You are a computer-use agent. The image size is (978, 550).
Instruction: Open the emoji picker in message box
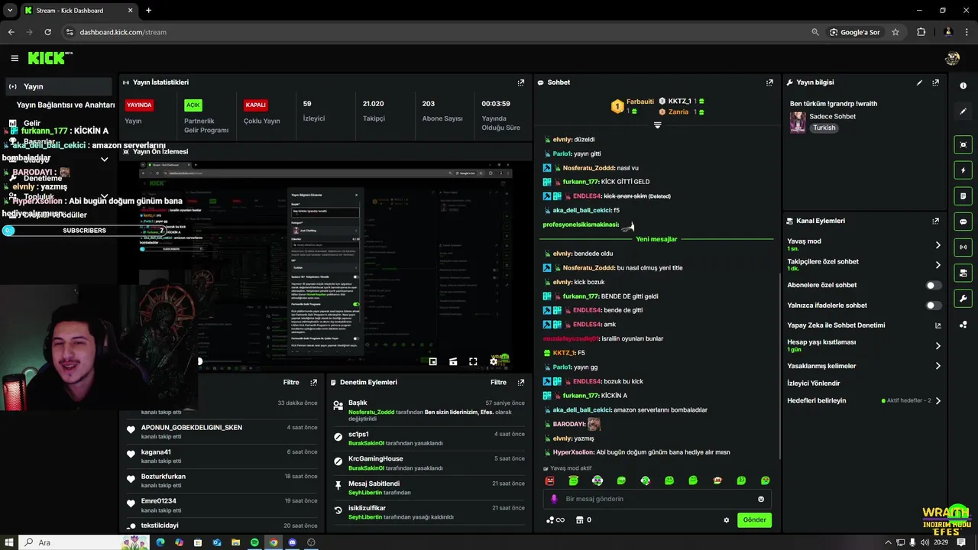(761, 499)
